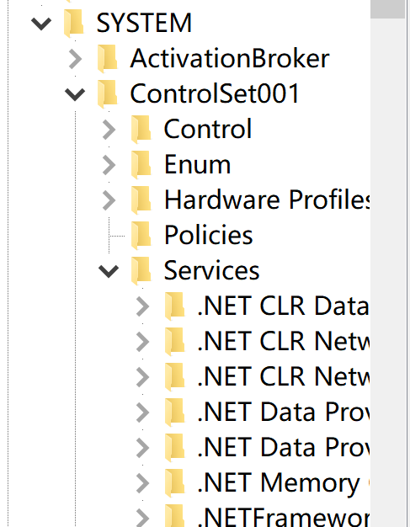Click the .NET CLR Data folder icon

coord(175,306)
